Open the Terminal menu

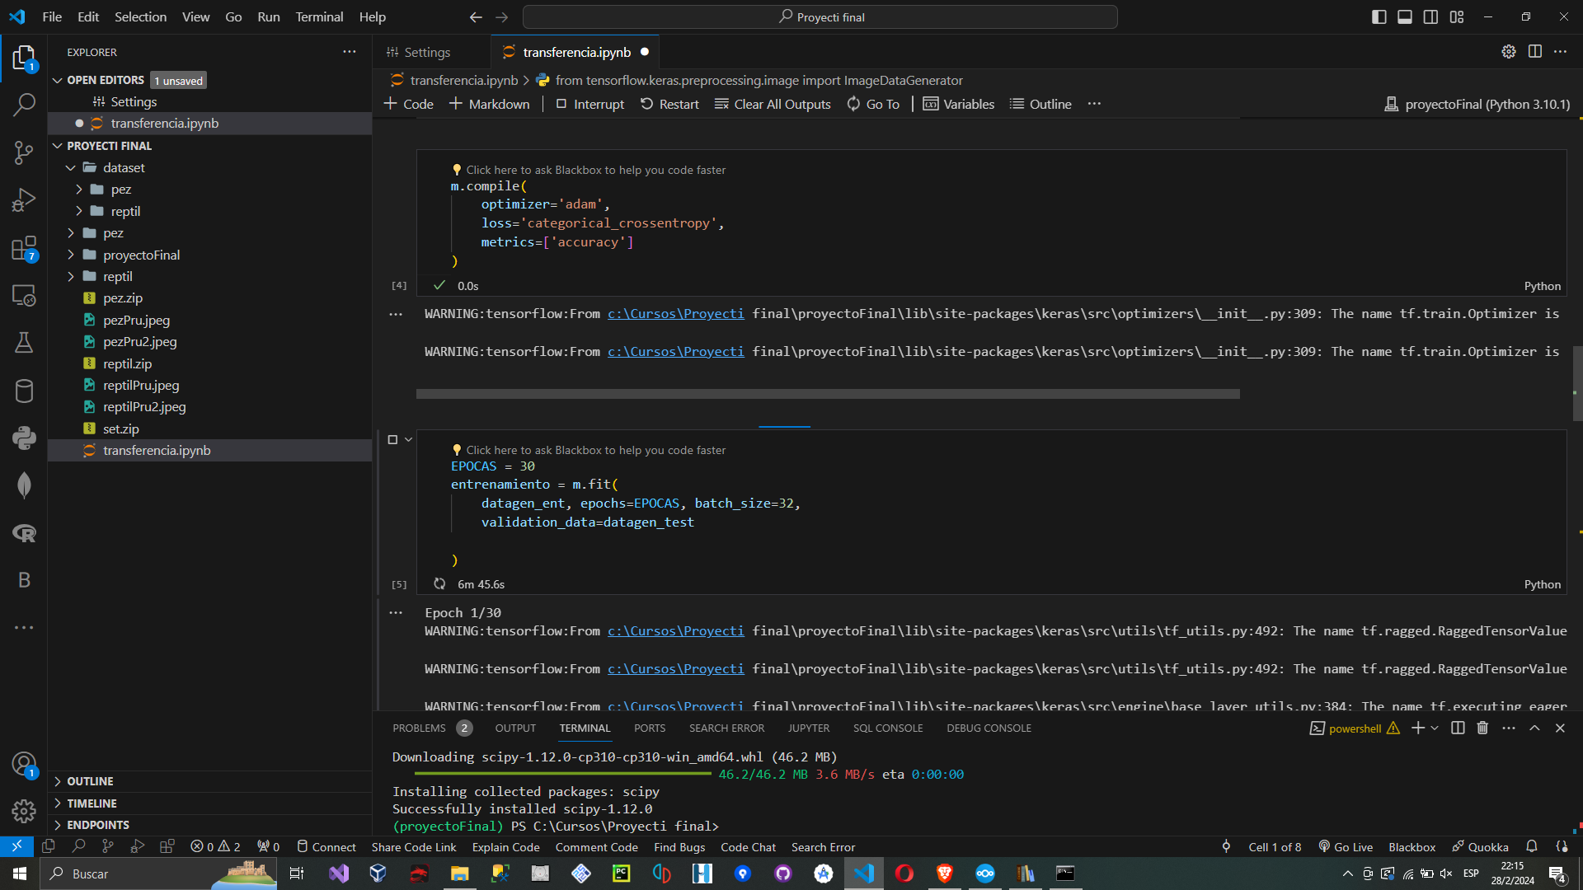(319, 16)
